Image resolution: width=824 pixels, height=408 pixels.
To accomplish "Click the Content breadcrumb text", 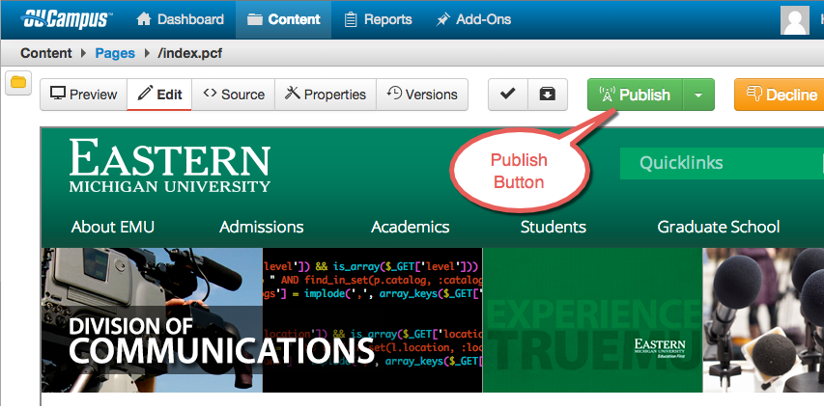I will click(45, 53).
